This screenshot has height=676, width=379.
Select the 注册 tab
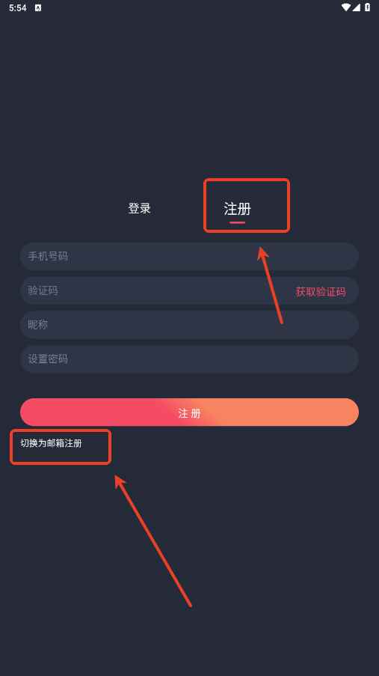pos(237,209)
